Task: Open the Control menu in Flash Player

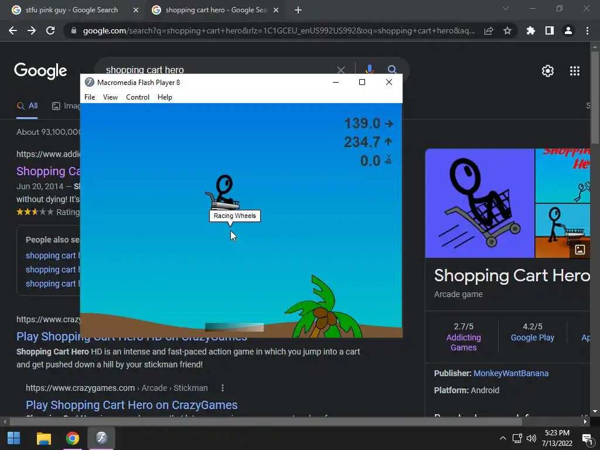Action: point(138,97)
